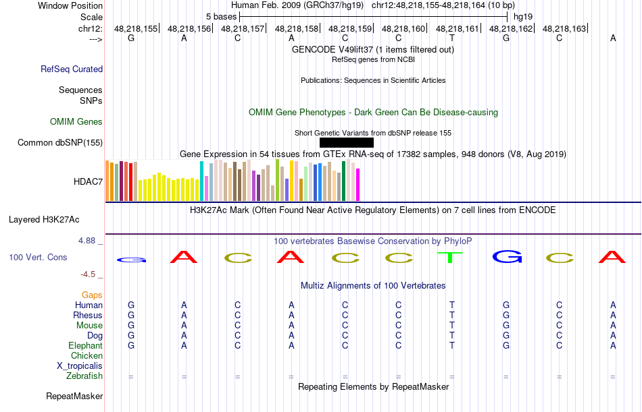Image resolution: width=642 pixels, height=412 pixels.
Task: Click the Short Genetic Variants dbSNP title
Action: [373, 133]
